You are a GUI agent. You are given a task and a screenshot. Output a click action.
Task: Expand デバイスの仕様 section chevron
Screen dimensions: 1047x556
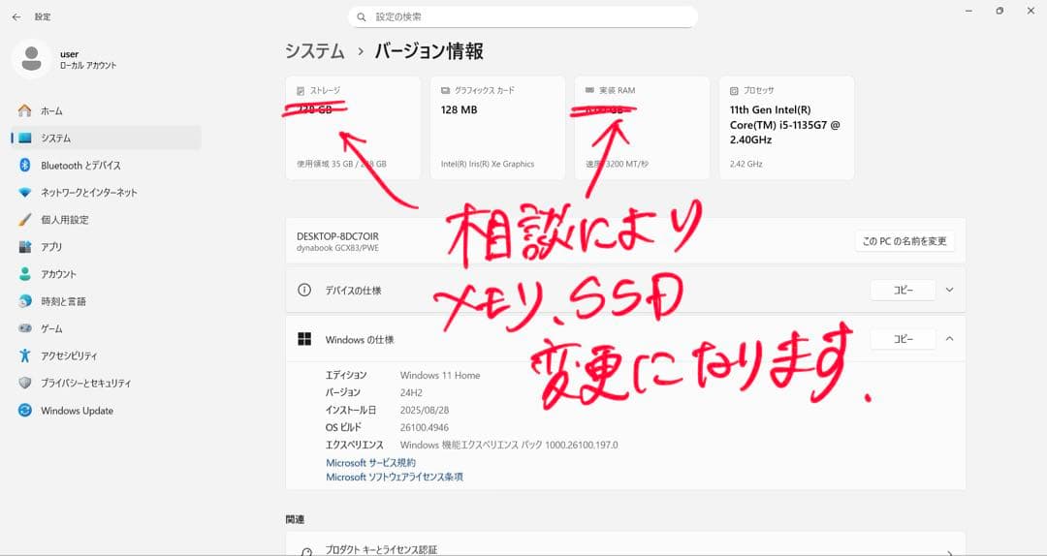click(x=949, y=291)
